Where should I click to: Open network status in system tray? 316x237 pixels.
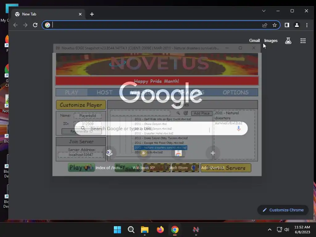(279, 230)
